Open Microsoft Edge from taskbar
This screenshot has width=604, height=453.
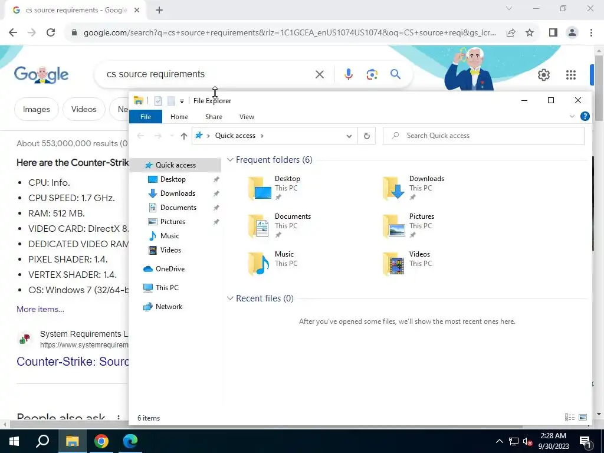pos(130,441)
